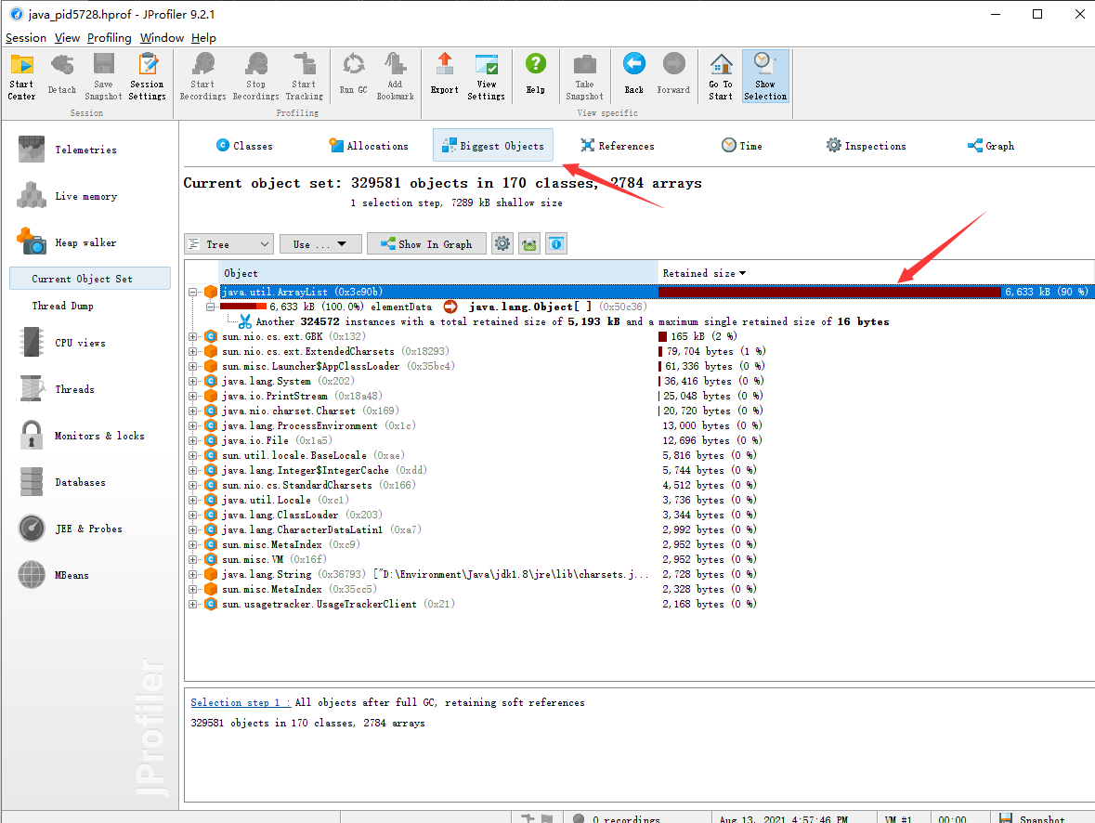Viewport: 1095px width, 823px height.
Task: Click the Selection step 1 link
Action: pos(241,703)
